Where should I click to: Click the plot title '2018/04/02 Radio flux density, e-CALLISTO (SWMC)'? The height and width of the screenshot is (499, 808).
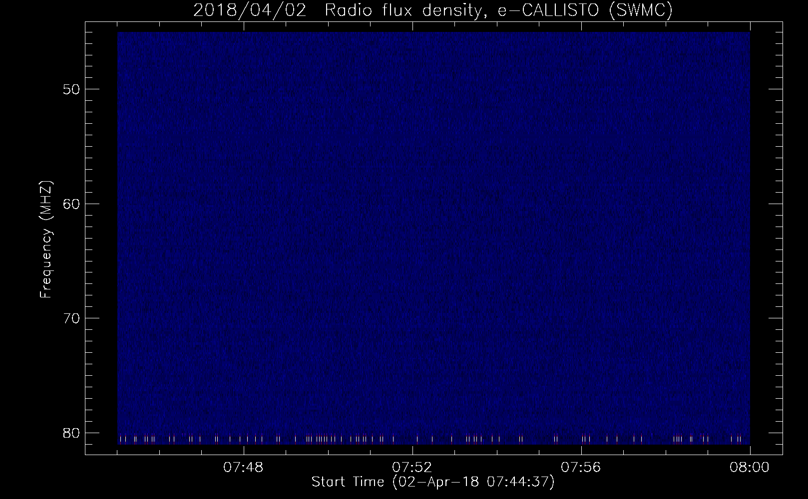click(x=433, y=10)
